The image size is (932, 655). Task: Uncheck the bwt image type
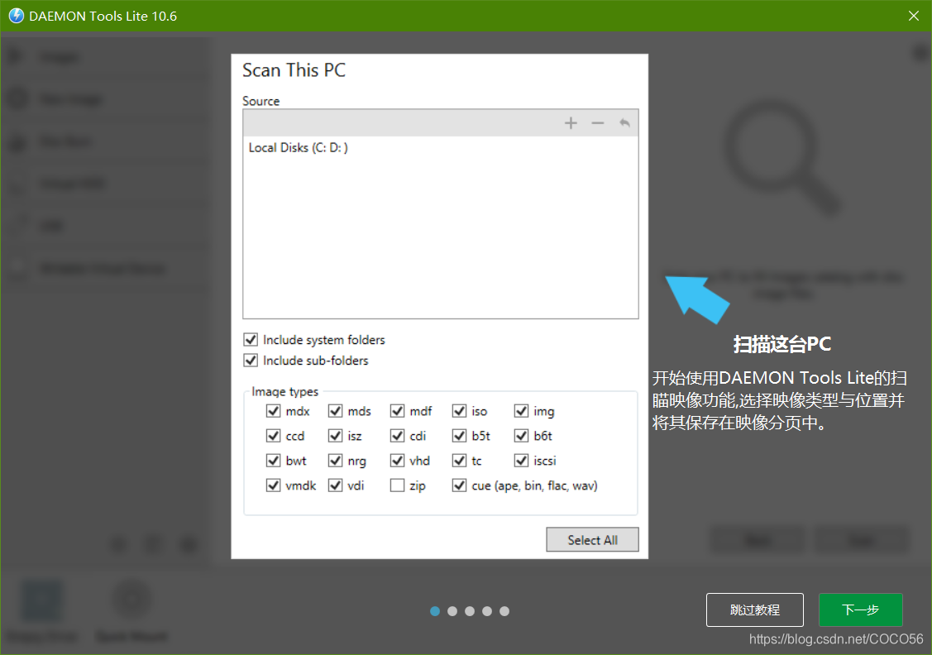(x=274, y=461)
